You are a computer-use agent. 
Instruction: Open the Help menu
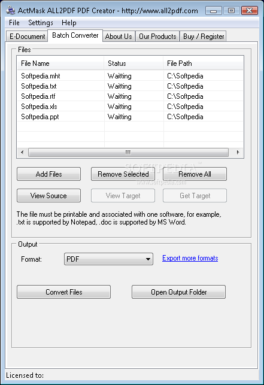click(x=69, y=23)
